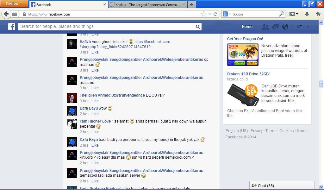Screen dimensions: 324x190
Task: Click 'Facebook © 2014' footer text
Action: click(241, 137)
